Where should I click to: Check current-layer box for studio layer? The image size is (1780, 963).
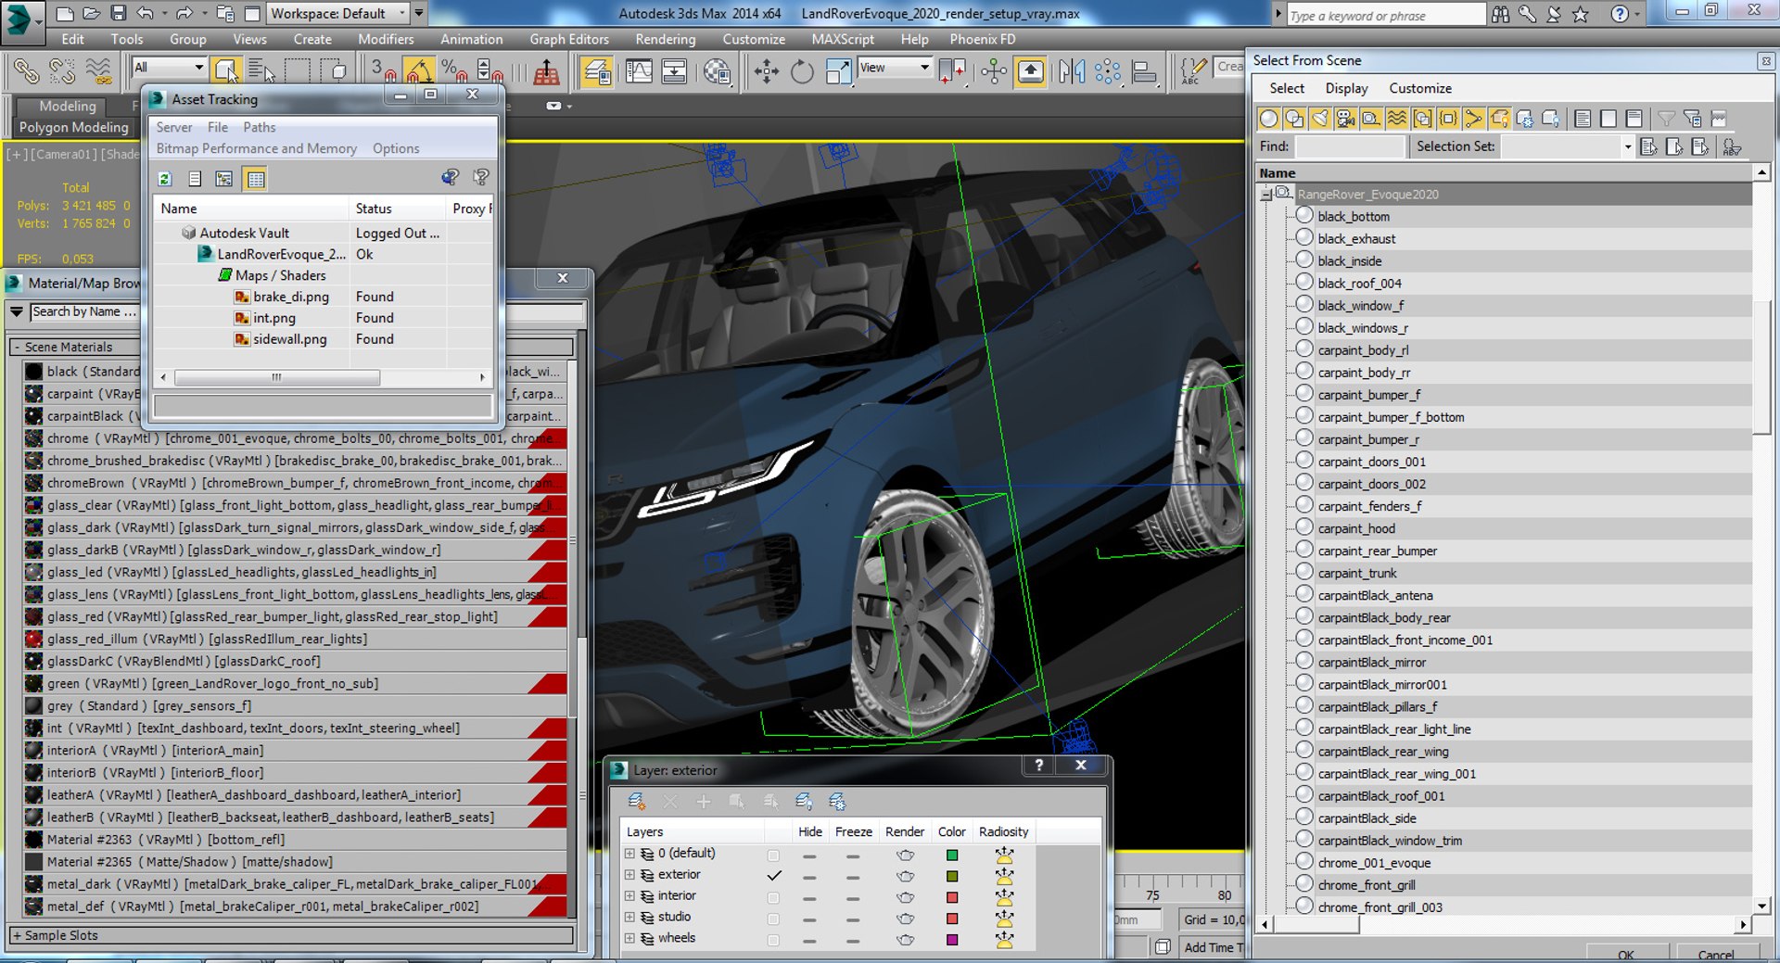tap(773, 919)
